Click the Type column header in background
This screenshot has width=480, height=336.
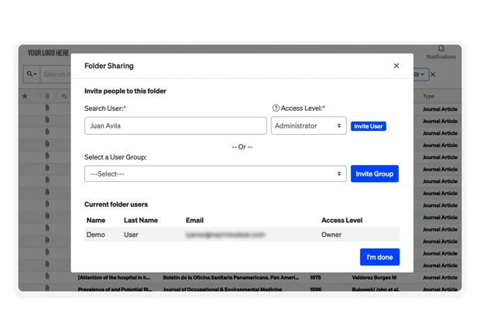[x=428, y=96]
